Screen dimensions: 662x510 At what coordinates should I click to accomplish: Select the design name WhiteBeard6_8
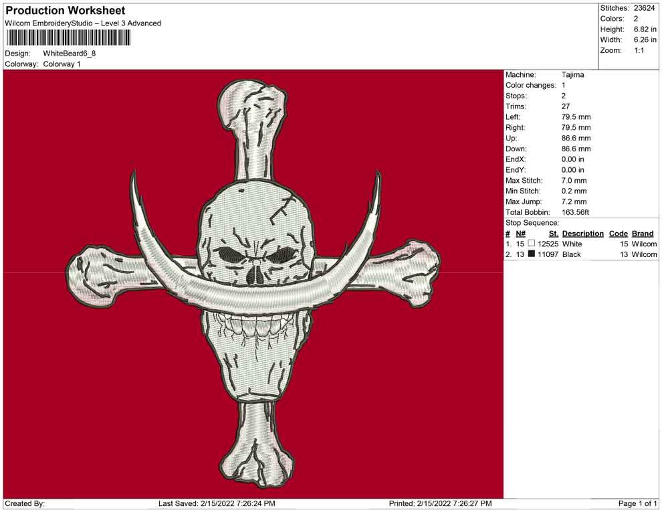pos(70,54)
